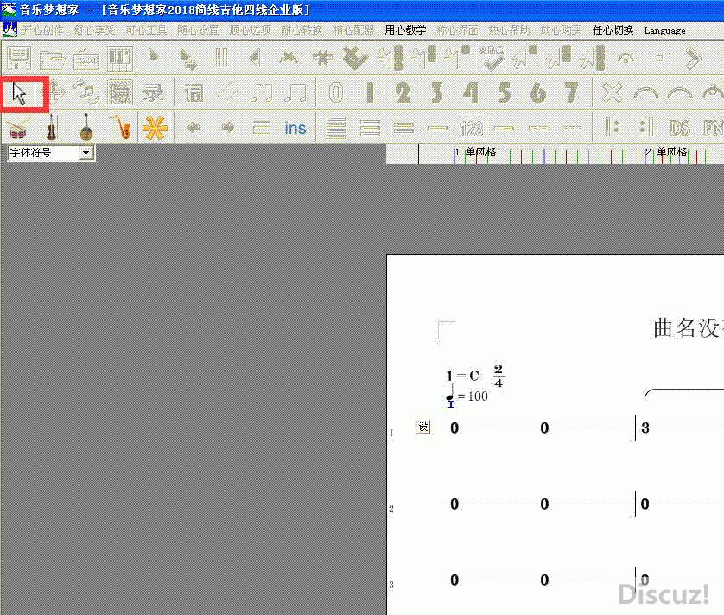This screenshot has width=724, height=615.
Task: Click the computer keyboard input icon
Action: click(86, 60)
